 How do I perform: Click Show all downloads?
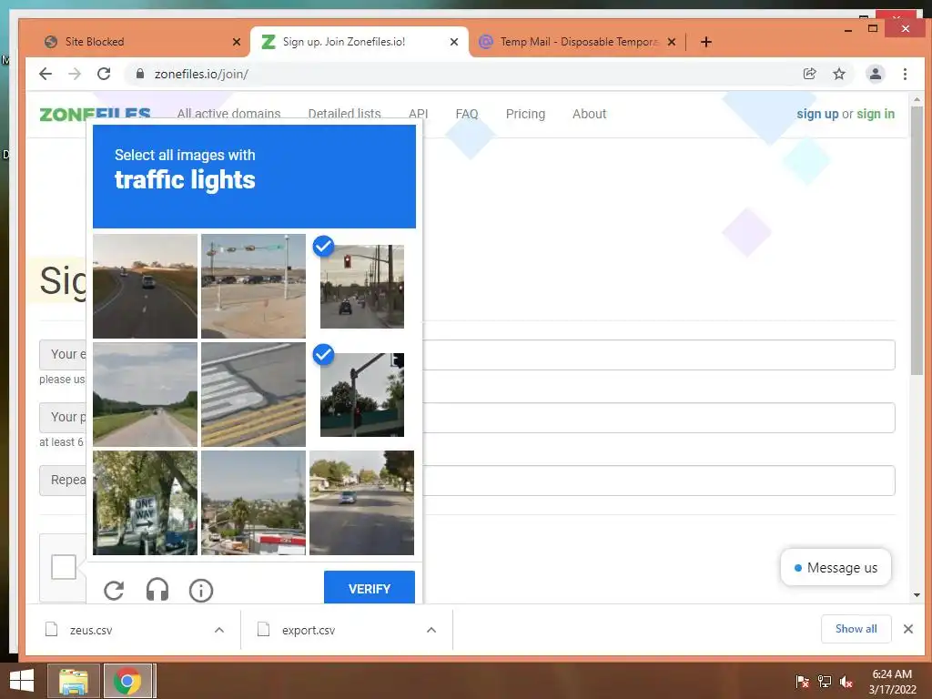tap(856, 629)
